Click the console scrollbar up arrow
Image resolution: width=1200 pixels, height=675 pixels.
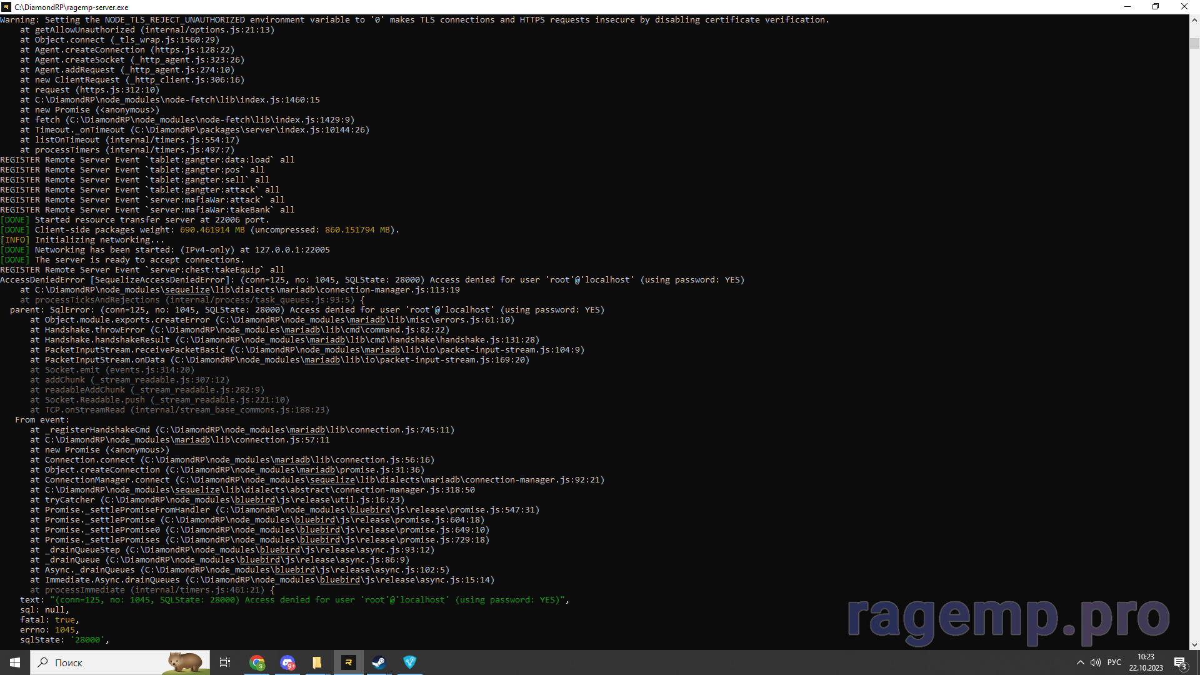pos(1194,20)
